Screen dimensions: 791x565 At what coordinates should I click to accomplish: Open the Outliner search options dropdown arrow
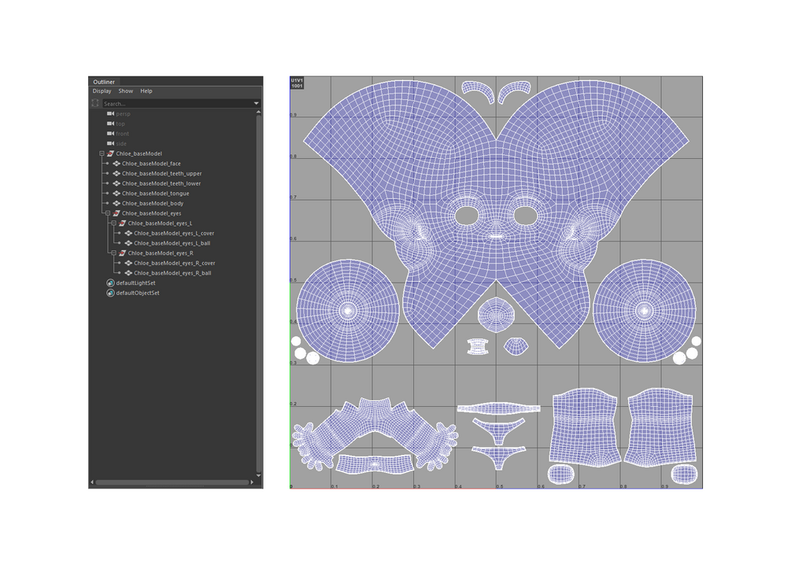[257, 103]
